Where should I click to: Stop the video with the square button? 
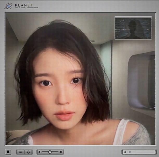[x=8, y=152]
